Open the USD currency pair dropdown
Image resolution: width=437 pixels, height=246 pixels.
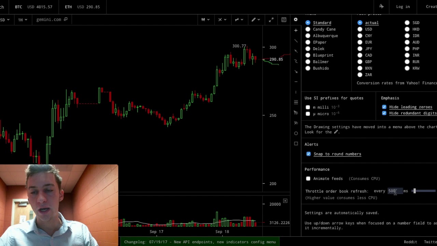[x=5, y=20]
